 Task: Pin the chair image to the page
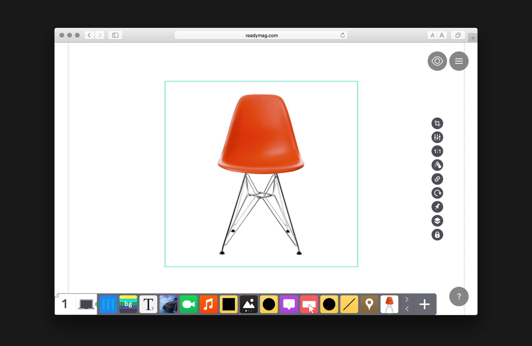coord(437,207)
